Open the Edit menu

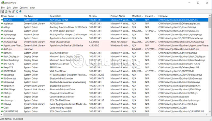pos(9,8)
